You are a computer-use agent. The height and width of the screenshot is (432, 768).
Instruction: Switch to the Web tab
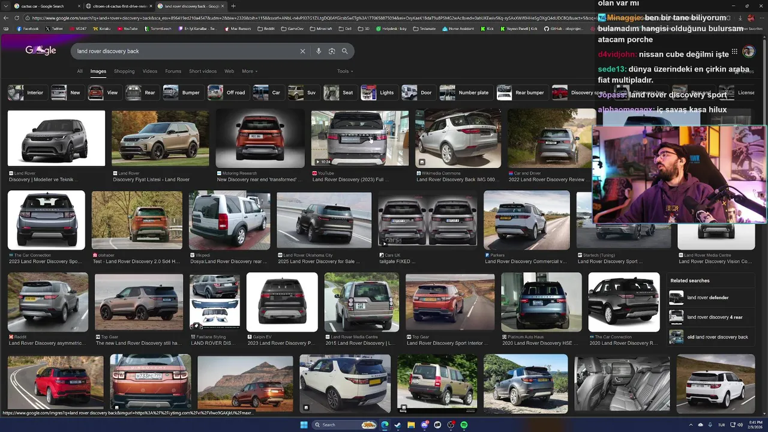229,71
